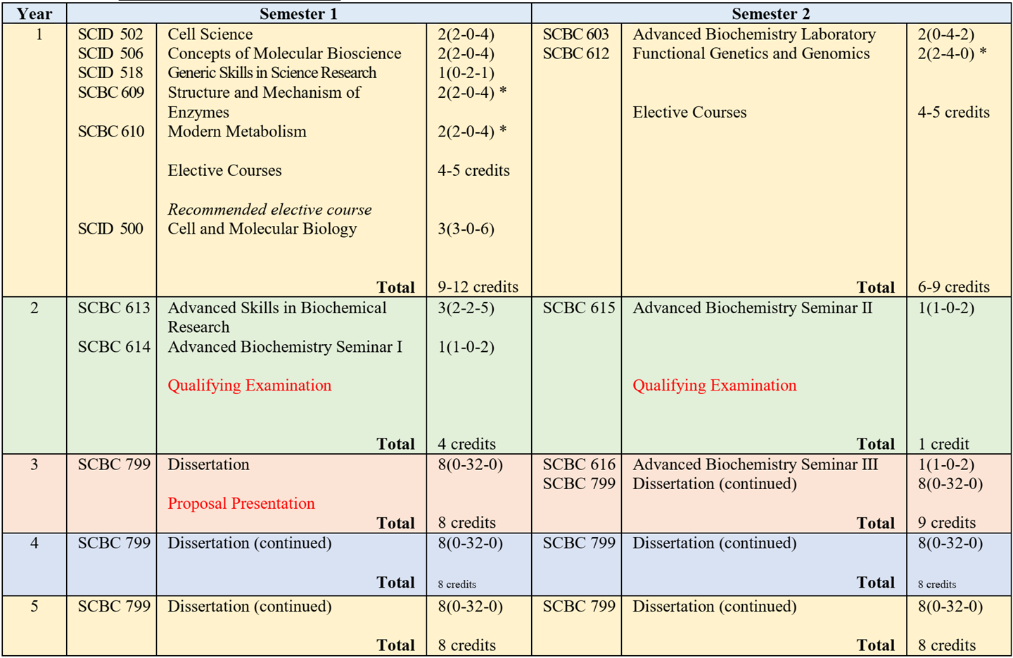Click the italic Recommended elective course text
1013x658 pixels.
click(269, 210)
